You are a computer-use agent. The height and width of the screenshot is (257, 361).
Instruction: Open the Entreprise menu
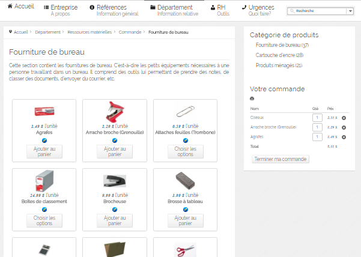click(61, 10)
